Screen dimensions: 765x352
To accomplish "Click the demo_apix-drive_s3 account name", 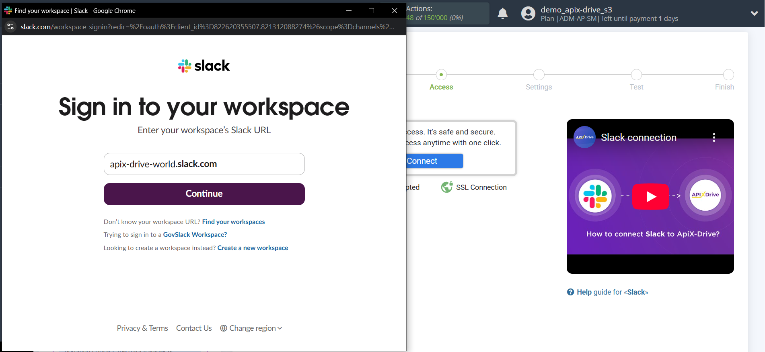I will (576, 10).
